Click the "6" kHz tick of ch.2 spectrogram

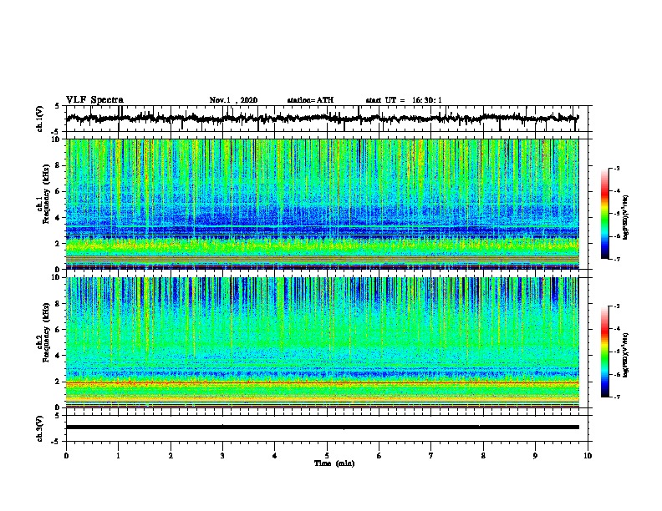[58, 329]
